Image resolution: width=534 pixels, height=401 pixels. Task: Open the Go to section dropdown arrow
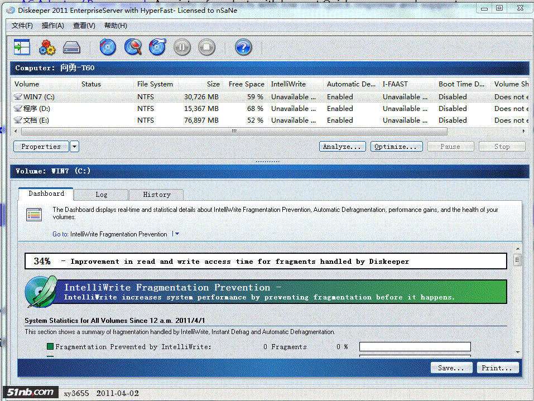[176, 234]
